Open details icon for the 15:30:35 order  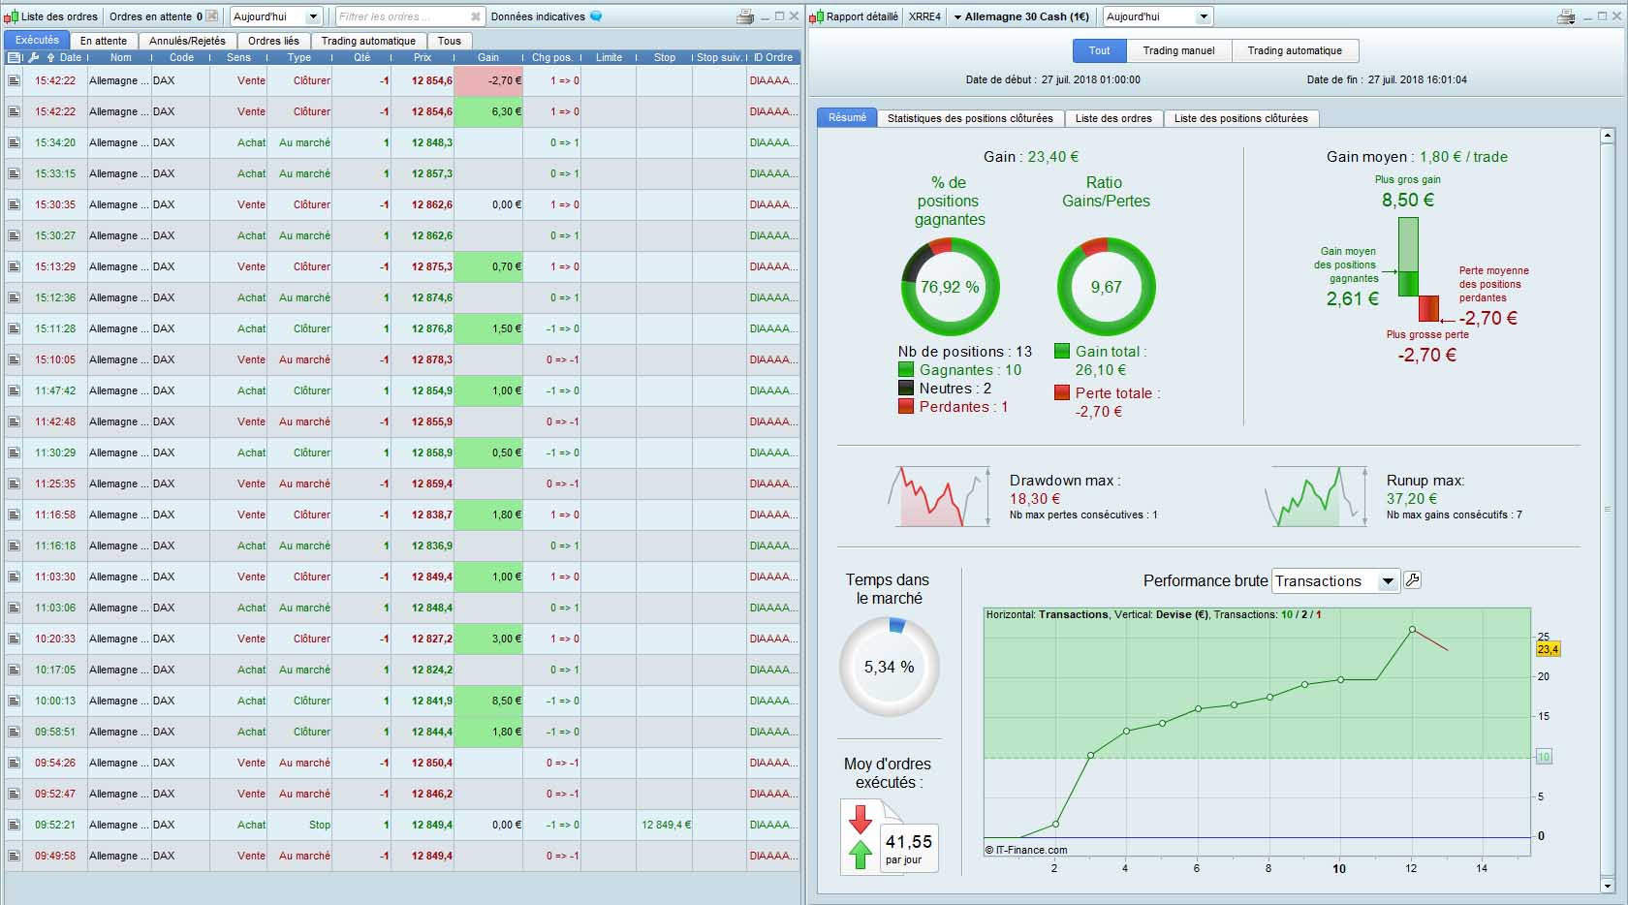point(14,204)
